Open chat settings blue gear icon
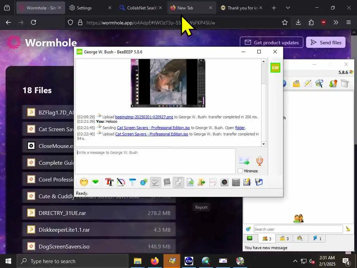Image resolution: width=357 pixels, height=268 pixels. [144, 182]
